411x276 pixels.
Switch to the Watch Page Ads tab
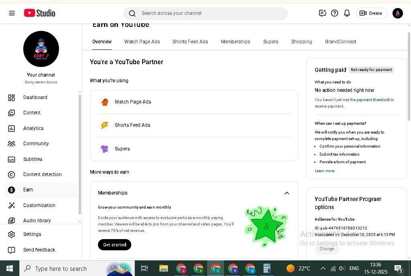142,42
